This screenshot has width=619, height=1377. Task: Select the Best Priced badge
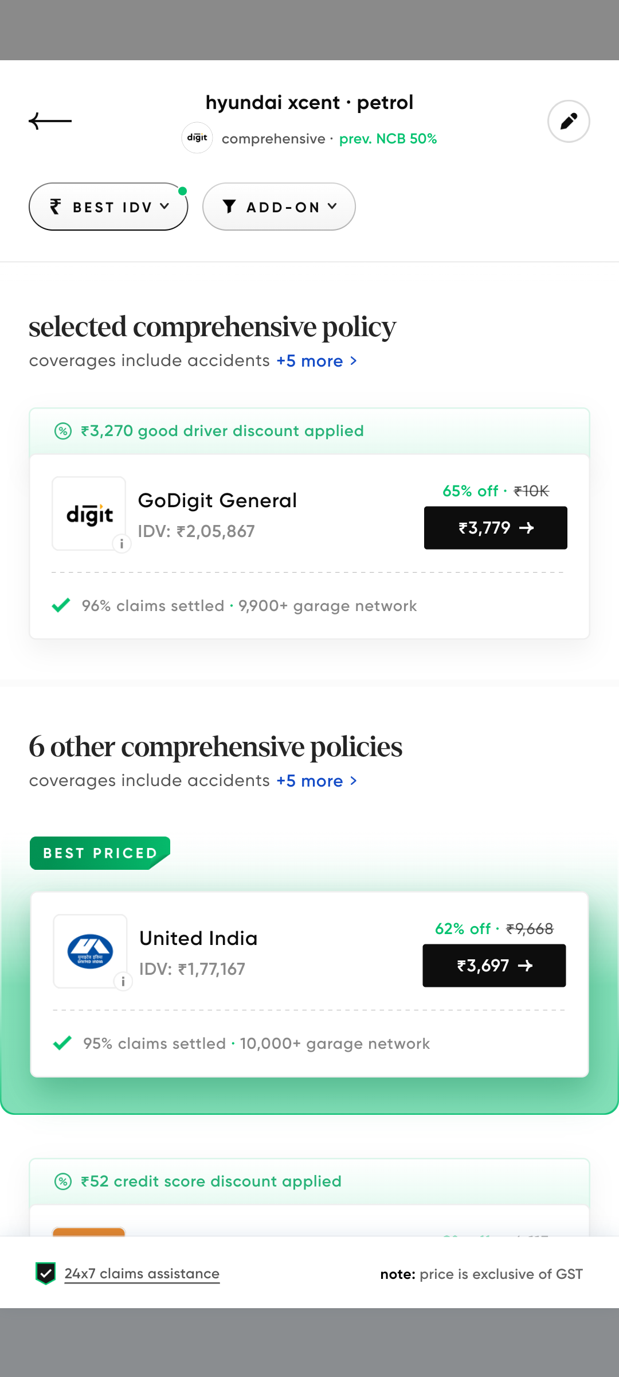click(x=100, y=853)
